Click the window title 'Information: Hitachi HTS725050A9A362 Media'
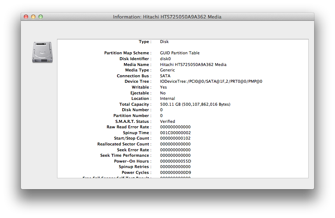This screenshot has width=335, height=218. coord(167,17)
